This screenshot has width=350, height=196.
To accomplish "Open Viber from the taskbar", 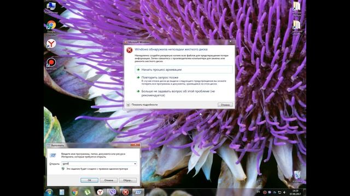I will pos(113,192).
